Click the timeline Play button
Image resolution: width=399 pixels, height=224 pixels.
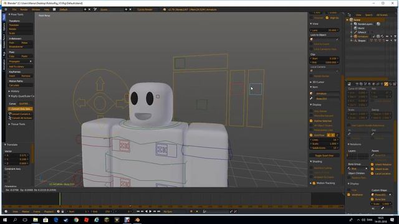pyautogui.click(x=150, y=212)
